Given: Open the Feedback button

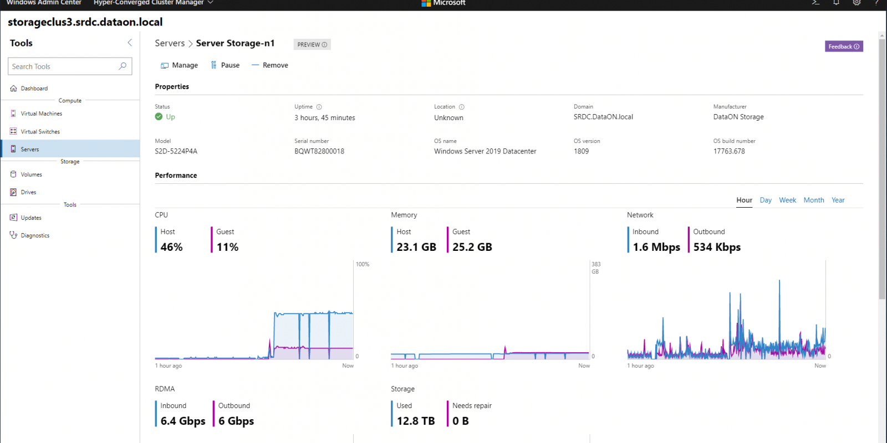Looking at the screenshot, I should pyautogui.click(x=844, y=47).
